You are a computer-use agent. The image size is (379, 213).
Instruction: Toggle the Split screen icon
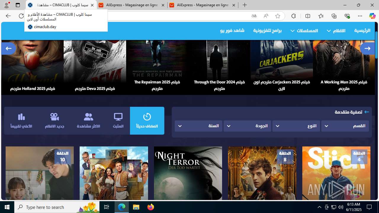pos(308,16)
